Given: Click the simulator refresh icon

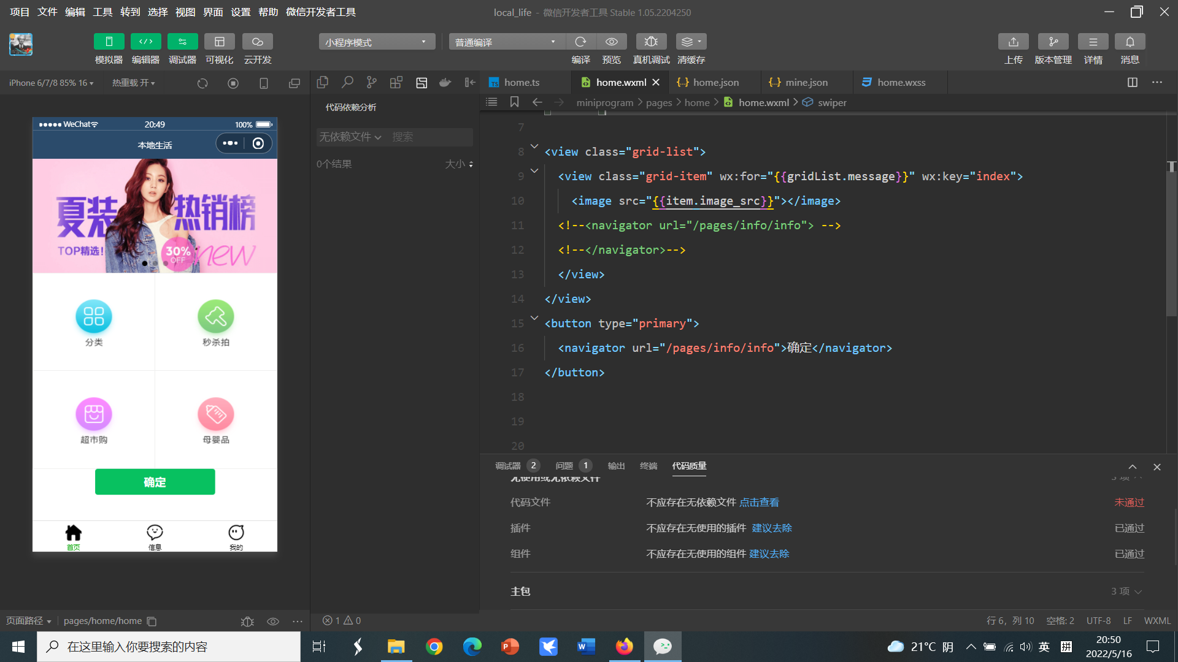Looking at the screenshot, I should click(x=202, y=83).
